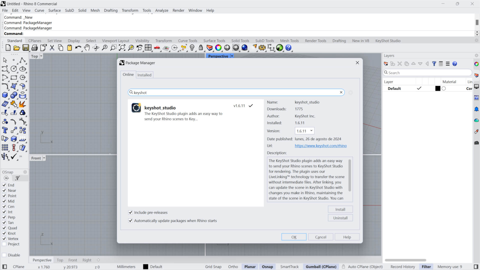Switch to the KeyShot Studio toolbar tab
The height and width of the screenshot is (270, 480).
pyautogui.click(x=388, y=41)
